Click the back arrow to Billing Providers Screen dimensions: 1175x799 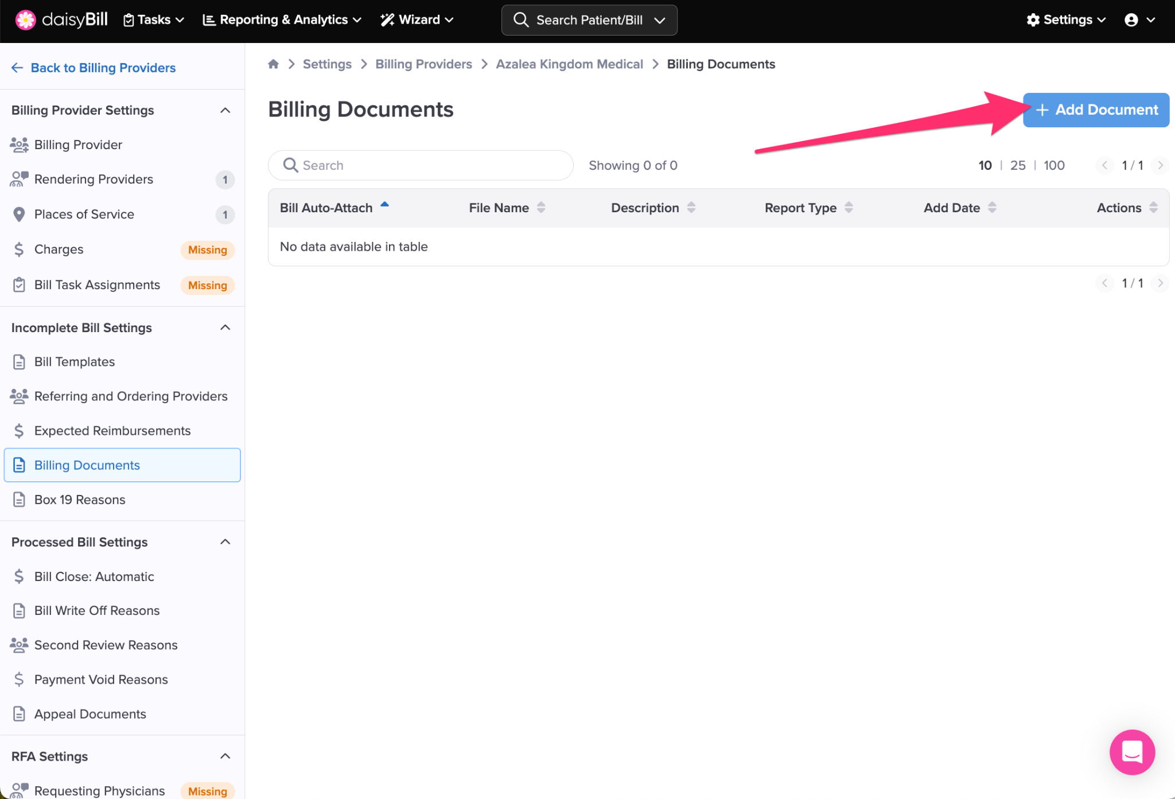tap(17, 68)
